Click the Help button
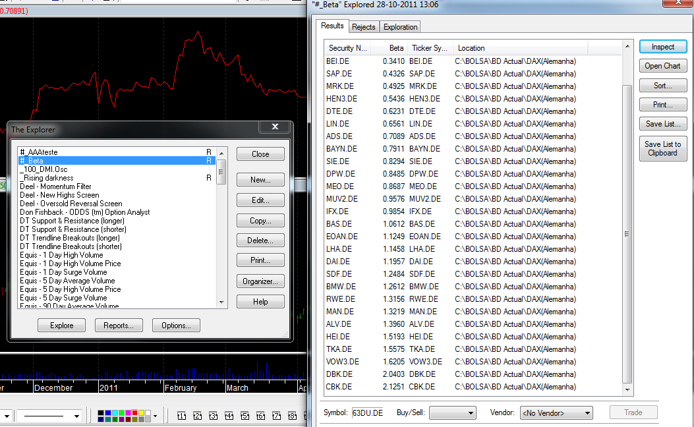The height and width of the screenshot is (427, 694). [x=260, y=301]
